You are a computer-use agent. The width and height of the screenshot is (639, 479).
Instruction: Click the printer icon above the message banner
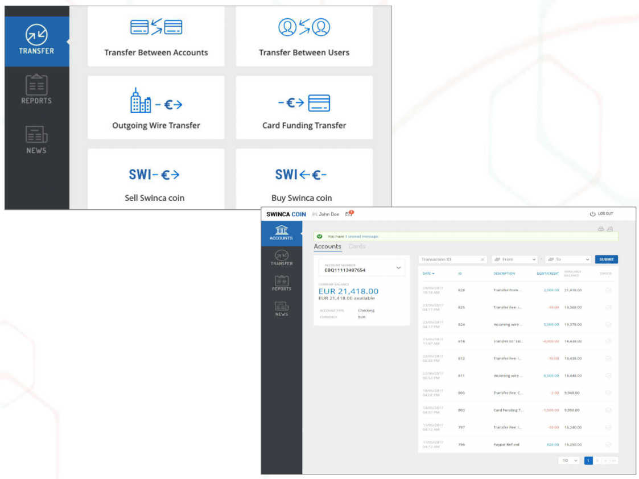[601, 229]
